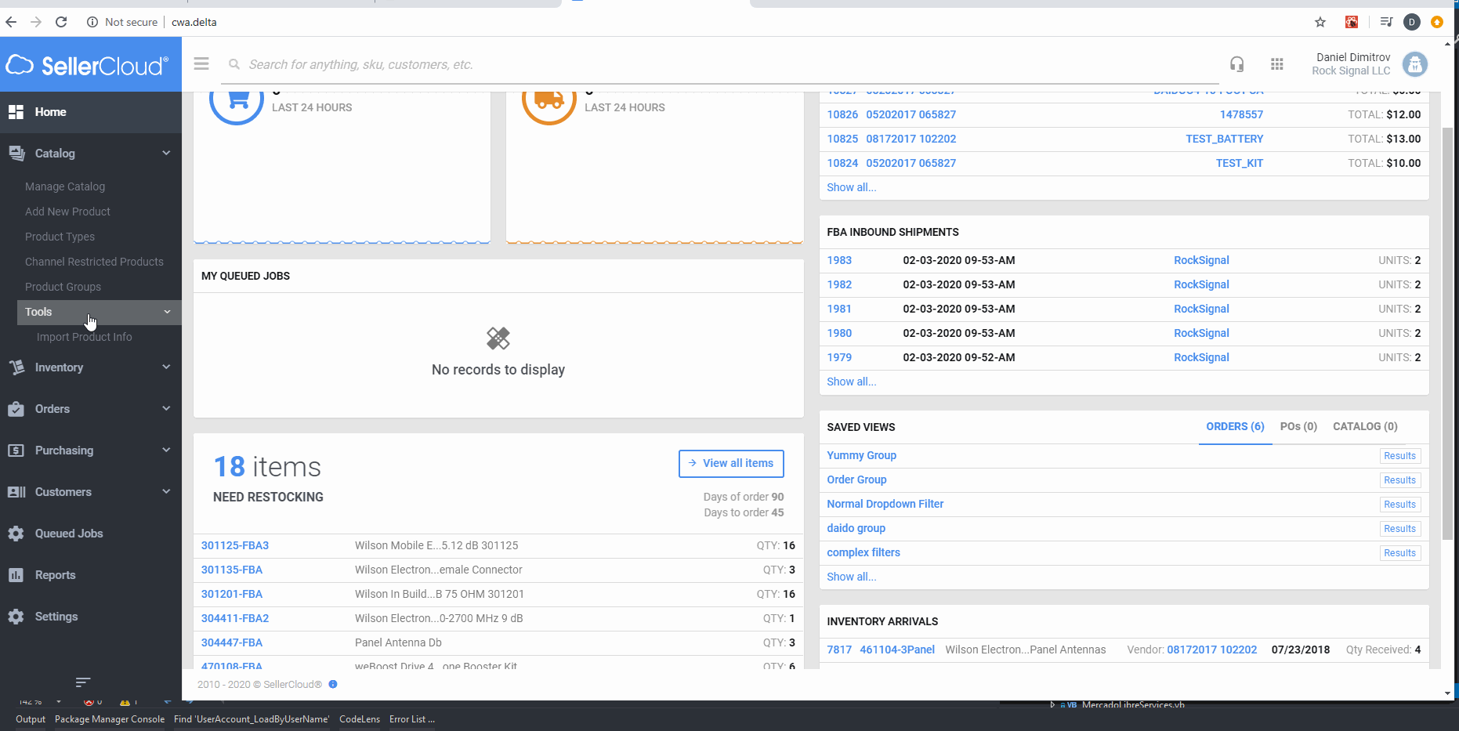
Task: Expand the Orders menu chevron
Action: click(x=166, y=408)
